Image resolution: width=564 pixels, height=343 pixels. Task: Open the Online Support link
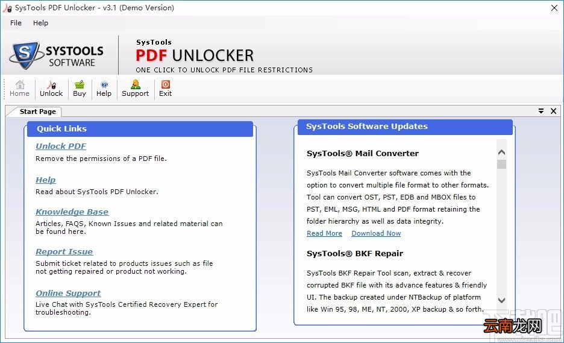coord(68,293)
